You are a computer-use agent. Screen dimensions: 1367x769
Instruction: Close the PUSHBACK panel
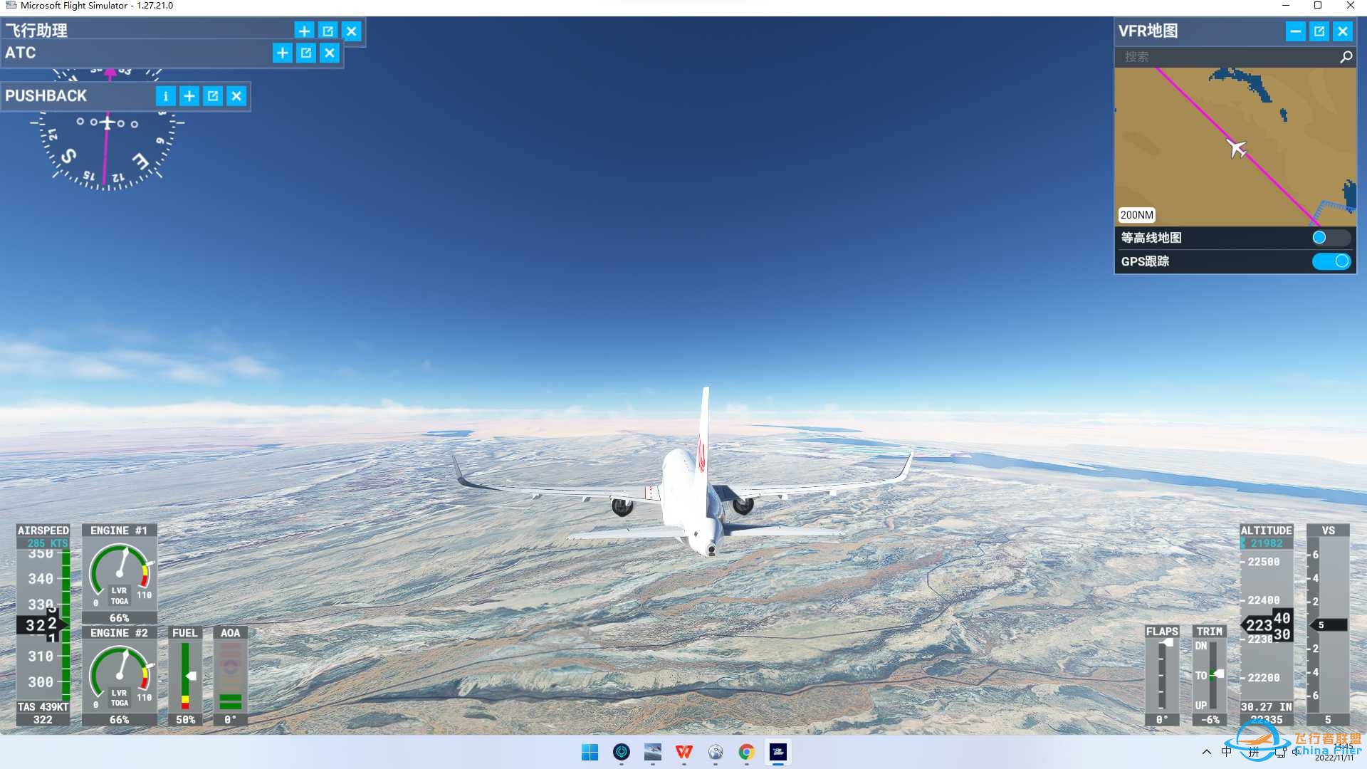(237, 96)
